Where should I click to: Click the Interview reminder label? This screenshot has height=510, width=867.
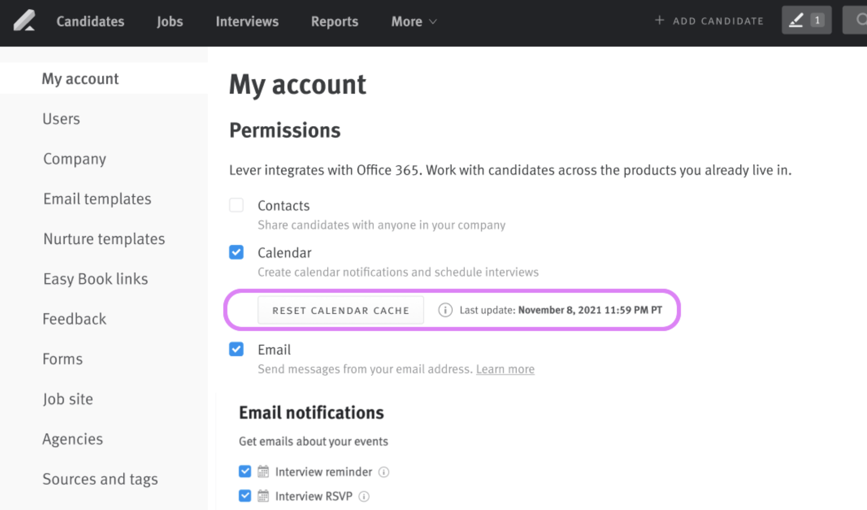pyautogui.click(x=324, y=472)
